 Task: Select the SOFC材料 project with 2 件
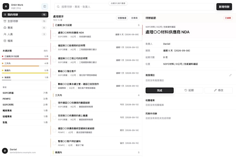pyautogui.click(x=25, y=105)
